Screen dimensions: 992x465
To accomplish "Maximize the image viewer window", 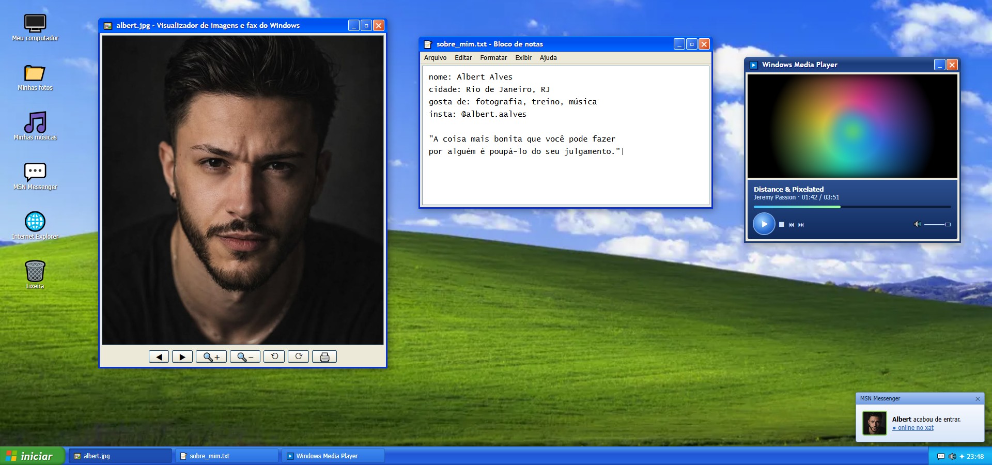I will [366, 25].
